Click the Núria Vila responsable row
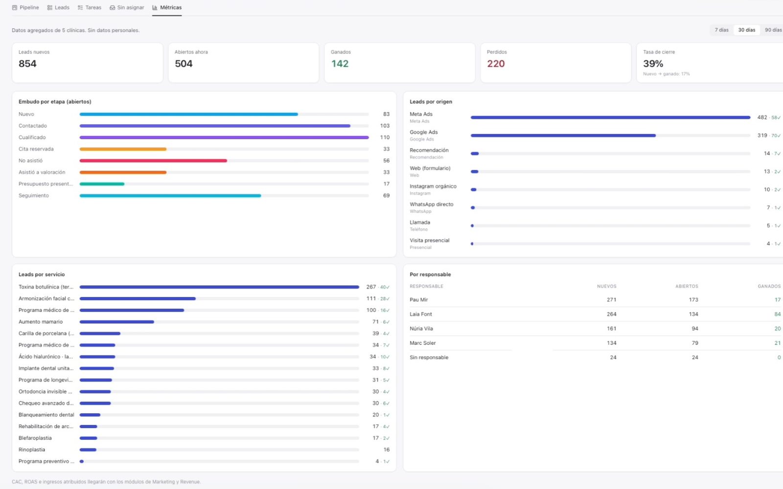Screen dimensions: 783x489 coord(595,329)
